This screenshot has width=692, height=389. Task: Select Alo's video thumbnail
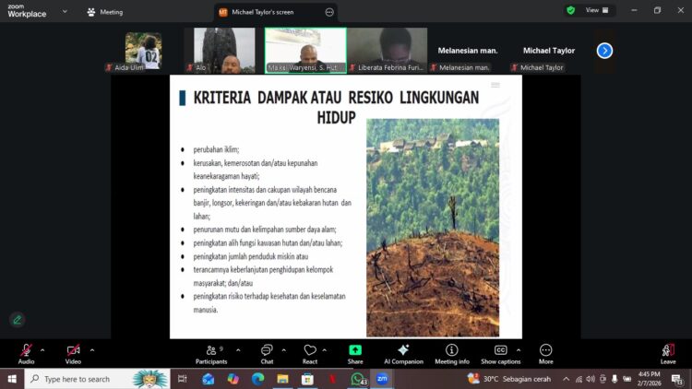coord(220,51)
